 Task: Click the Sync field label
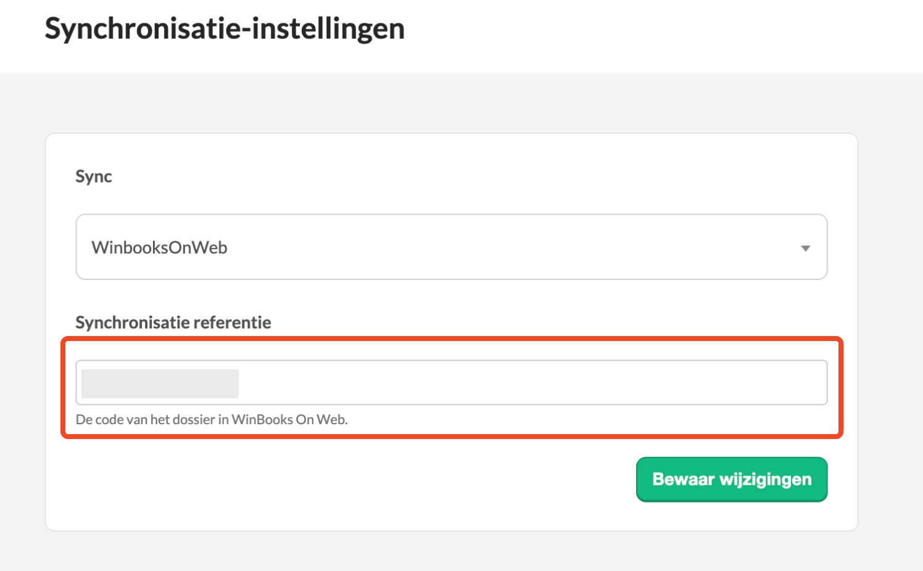(94, 176)
